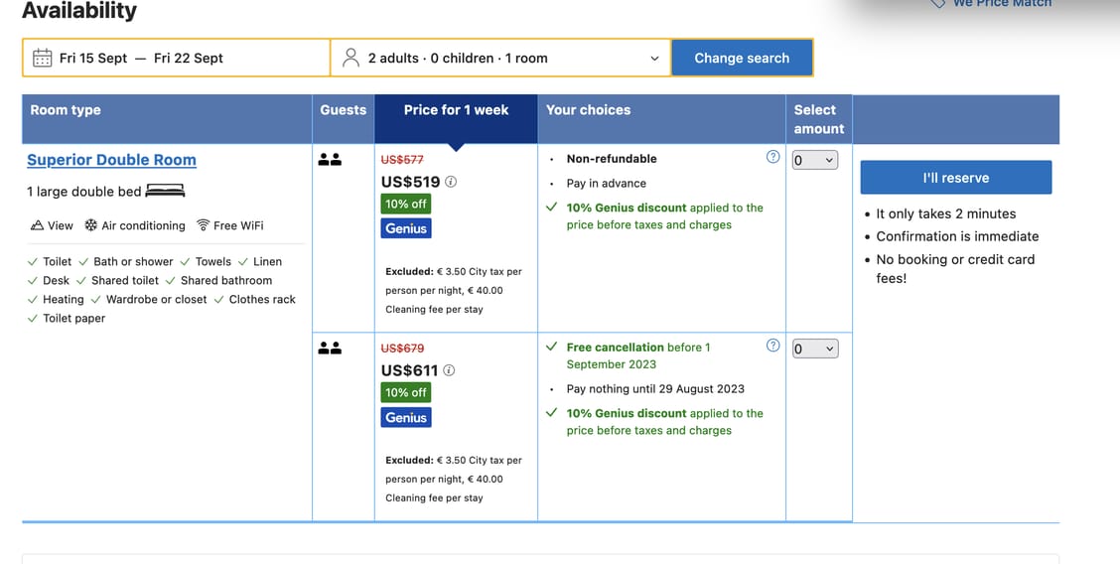The width and height of the screenshot is (1120, 564).
Task: Click the 10% off badge under US$611
Action: coord(405,392)
